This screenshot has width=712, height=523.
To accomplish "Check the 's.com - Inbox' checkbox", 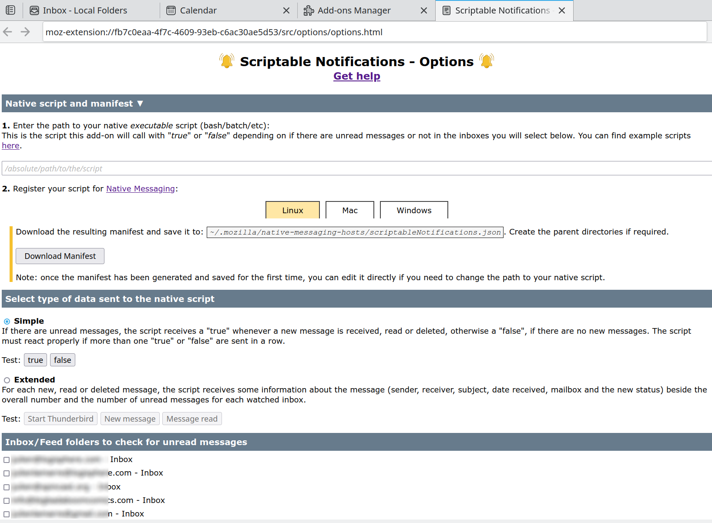I will (x=7, y=501).
